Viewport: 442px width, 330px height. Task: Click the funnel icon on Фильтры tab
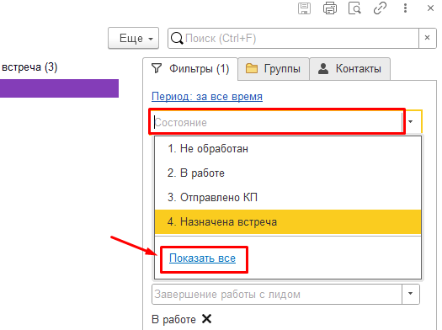coord(157,68)
